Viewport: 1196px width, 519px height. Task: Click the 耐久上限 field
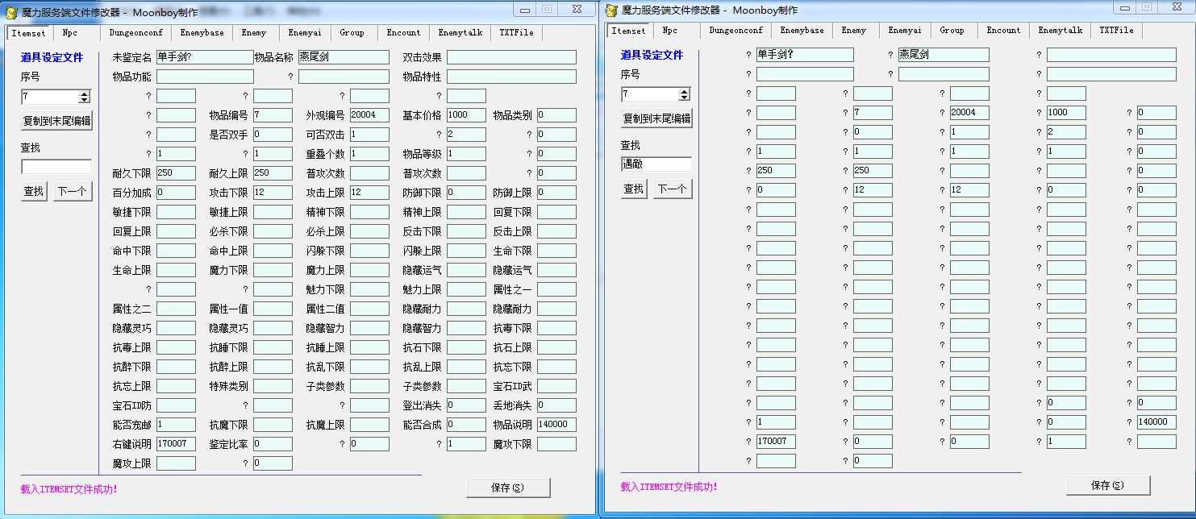pyautogui.click(x=273, y=173)
